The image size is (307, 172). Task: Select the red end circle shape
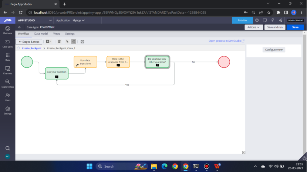224,62
